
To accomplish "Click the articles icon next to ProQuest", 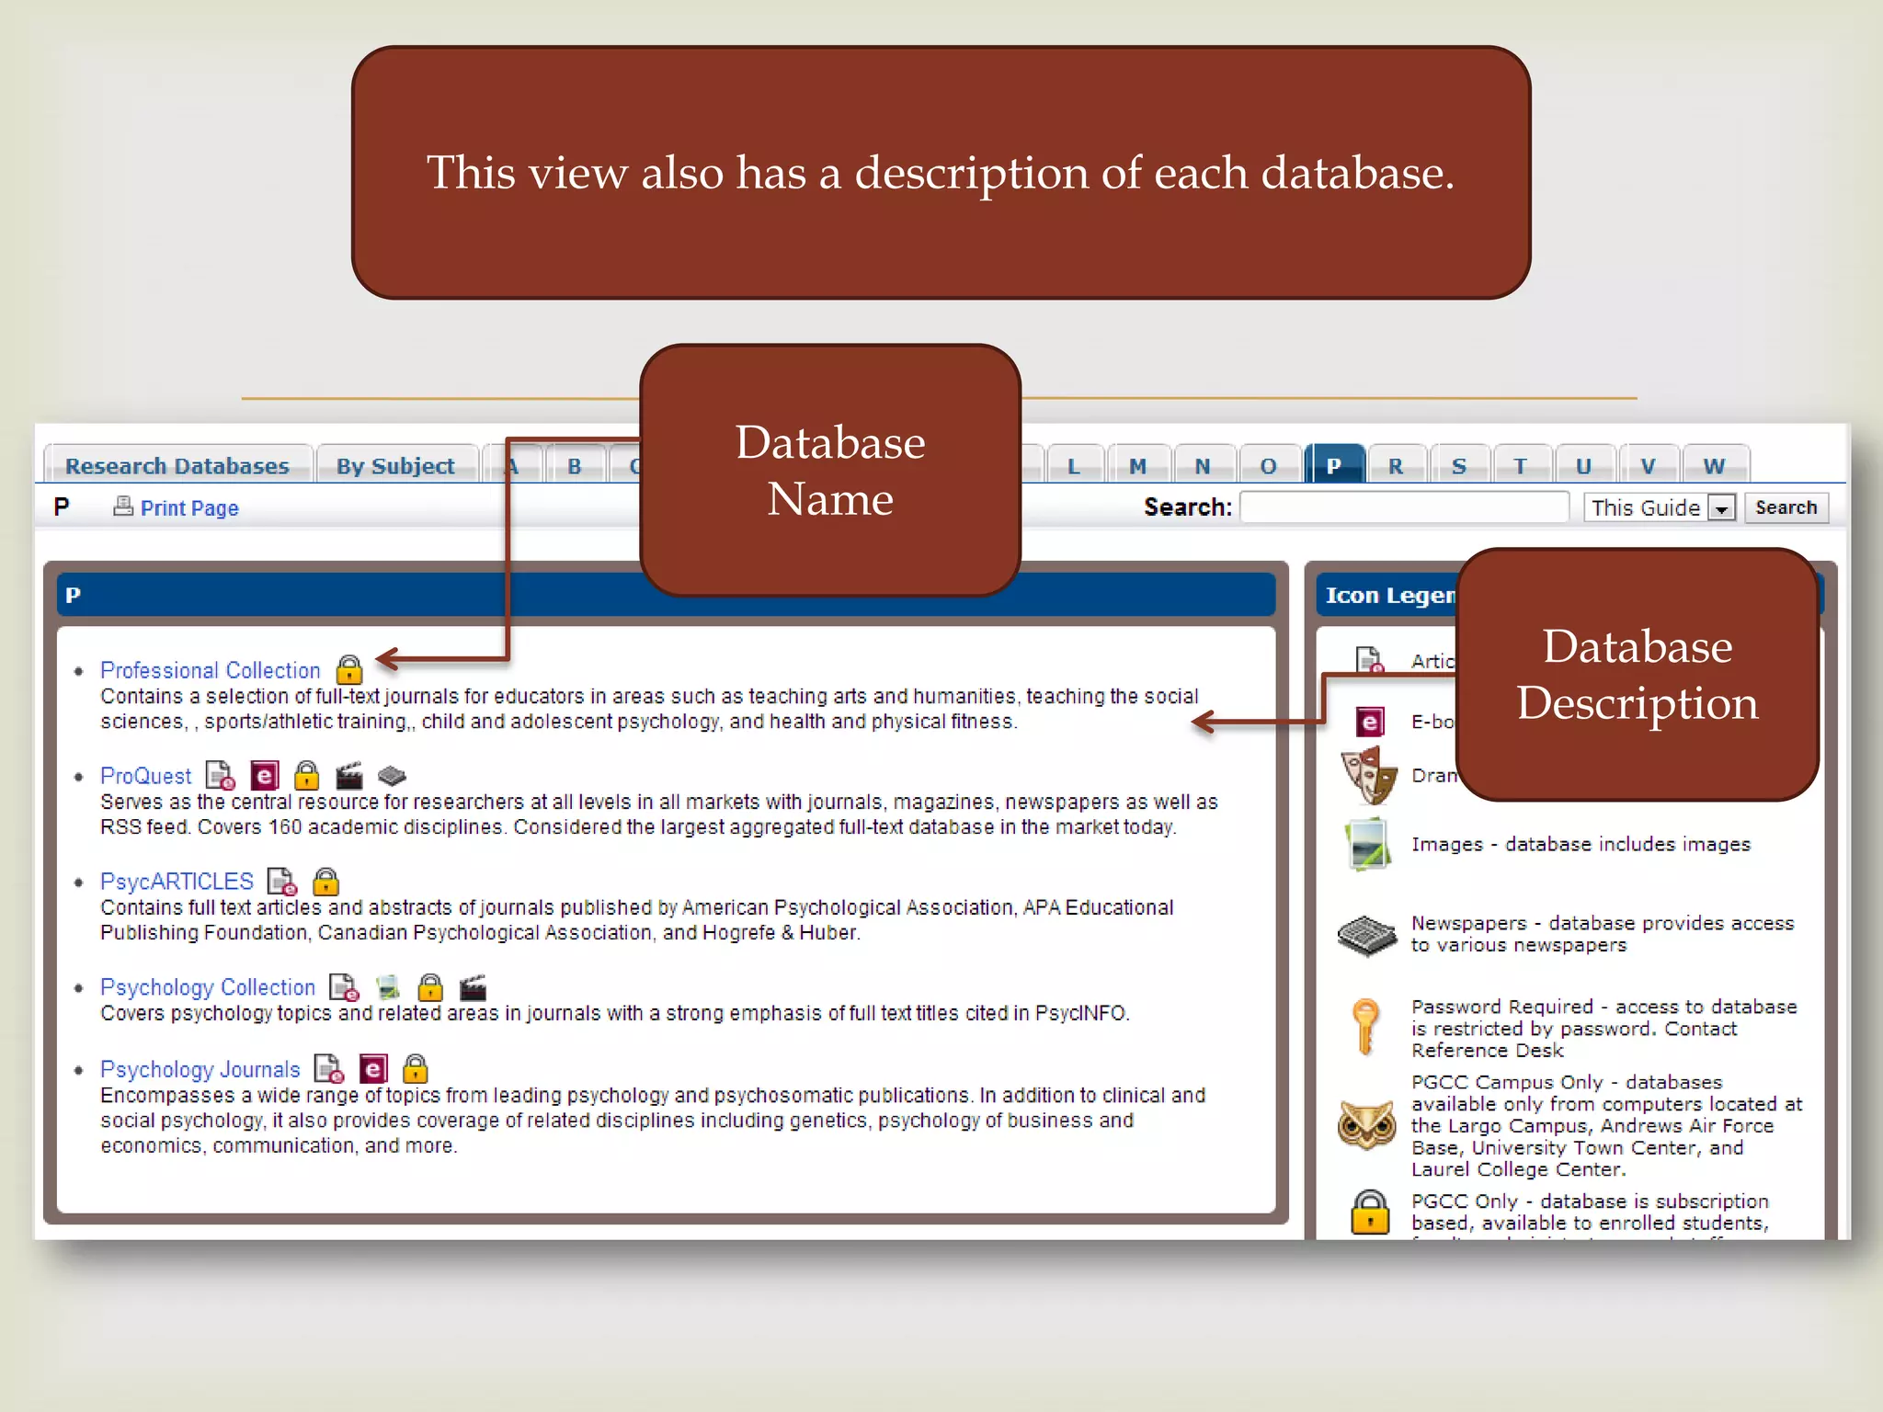I will pos(220,775).
